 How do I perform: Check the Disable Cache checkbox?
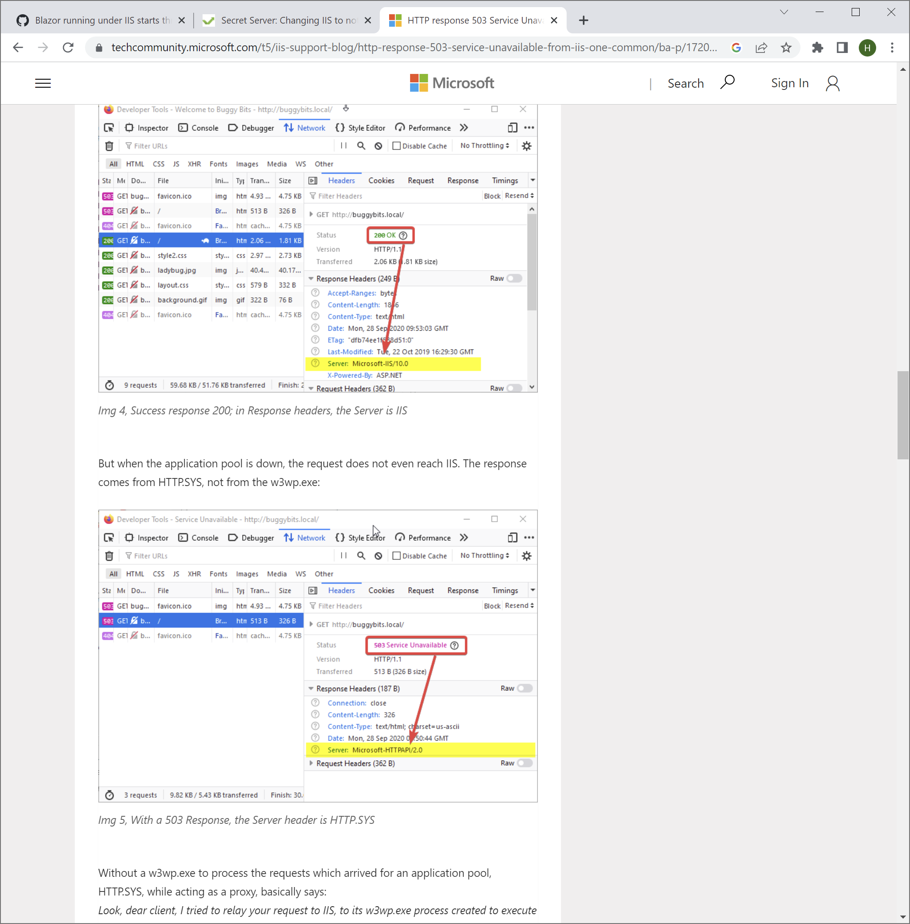click(397, 146)
